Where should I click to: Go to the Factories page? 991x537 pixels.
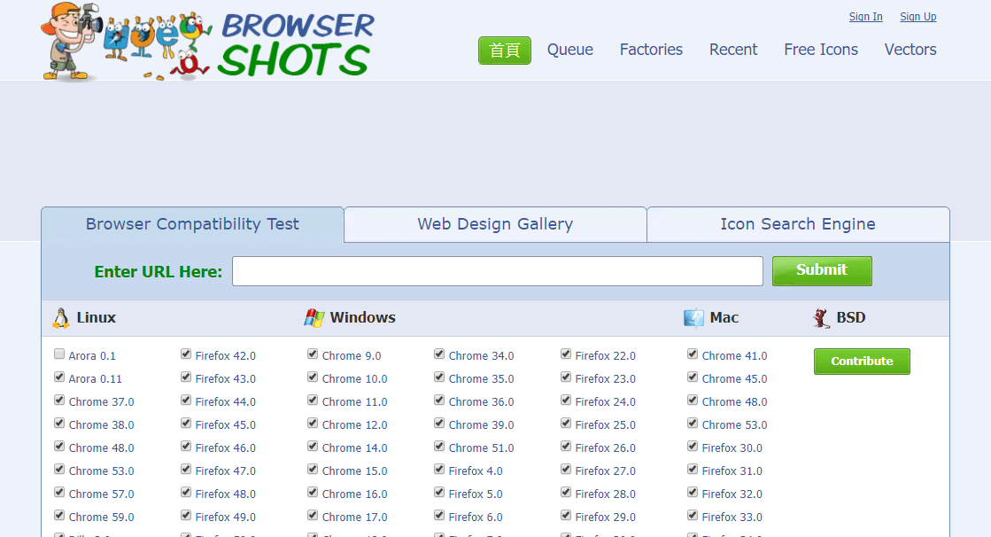(651, 50)
